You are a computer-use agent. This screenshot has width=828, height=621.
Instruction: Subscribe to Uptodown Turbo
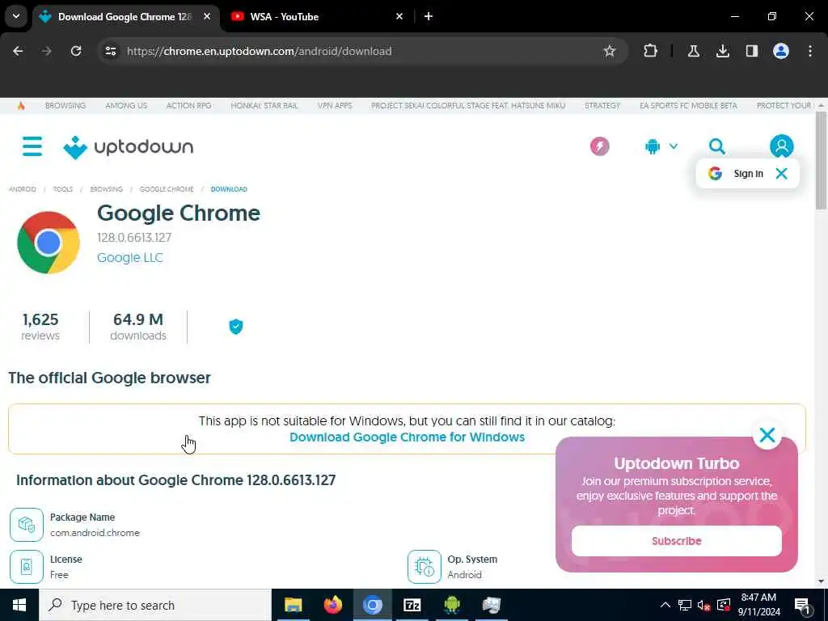[x=676, y=541]
